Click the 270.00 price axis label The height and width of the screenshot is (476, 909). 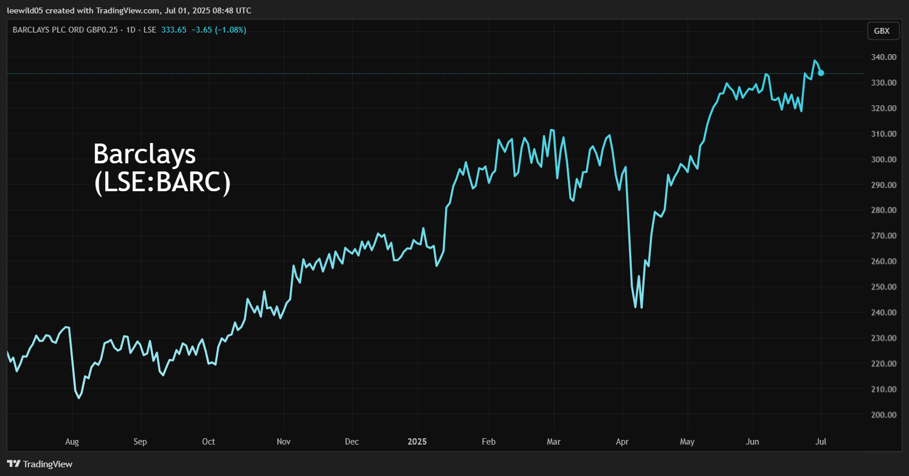883,235
